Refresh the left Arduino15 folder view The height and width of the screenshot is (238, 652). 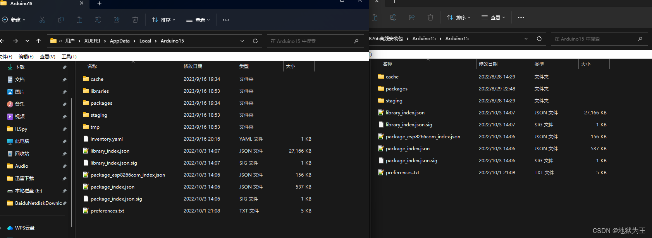coord(255,41)
